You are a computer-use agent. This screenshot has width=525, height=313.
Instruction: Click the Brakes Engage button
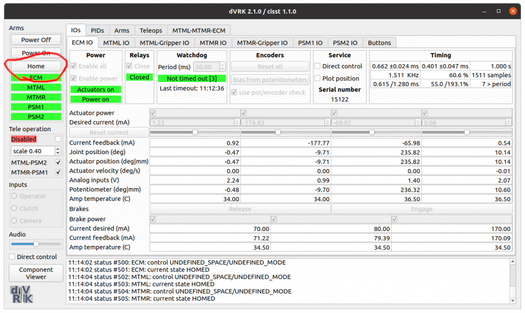point(422,209)
